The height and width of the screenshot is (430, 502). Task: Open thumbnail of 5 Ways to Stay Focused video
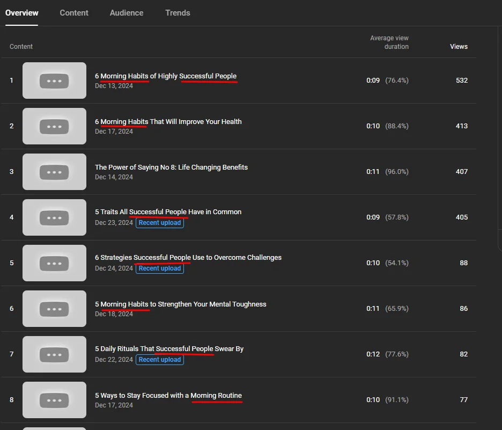pyautogui.click(x=54, y=400)
